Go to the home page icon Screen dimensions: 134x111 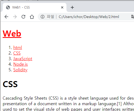[x=32, y=17]
